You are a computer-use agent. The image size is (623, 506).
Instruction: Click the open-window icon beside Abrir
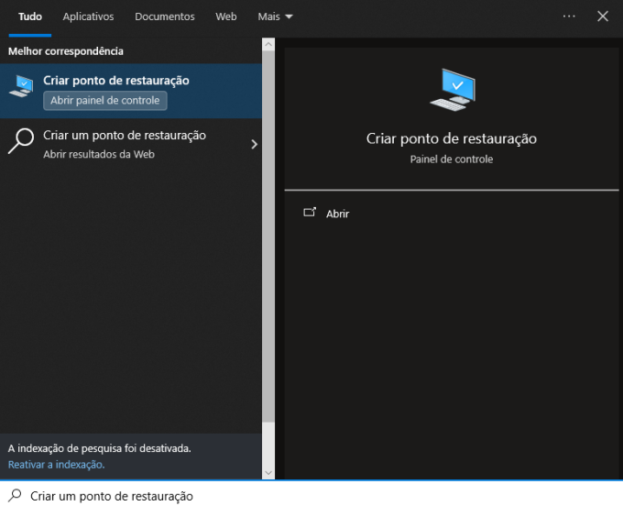[x=310, y=212]
